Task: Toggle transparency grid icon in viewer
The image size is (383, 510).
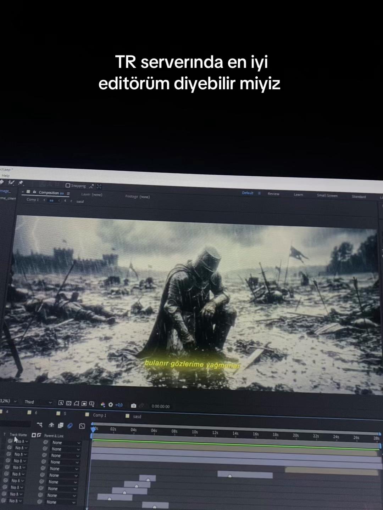Action: point(69,403)
